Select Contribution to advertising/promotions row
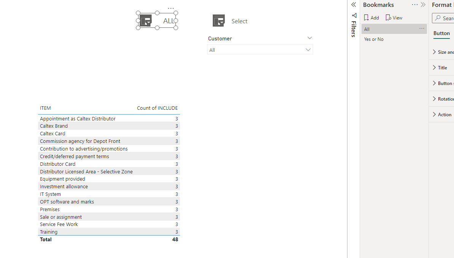 tap(109, 149)
